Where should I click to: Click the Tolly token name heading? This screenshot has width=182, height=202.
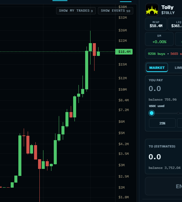pyautogui.click(x=167, y=7)
